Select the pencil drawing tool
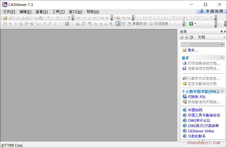Screen dimensions: 227x148 49,24
